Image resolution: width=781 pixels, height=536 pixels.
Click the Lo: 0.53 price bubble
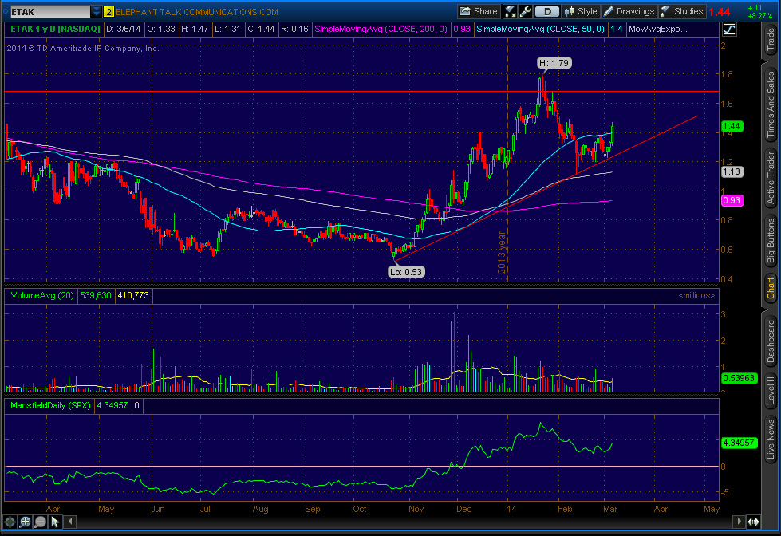click(406, 272)
